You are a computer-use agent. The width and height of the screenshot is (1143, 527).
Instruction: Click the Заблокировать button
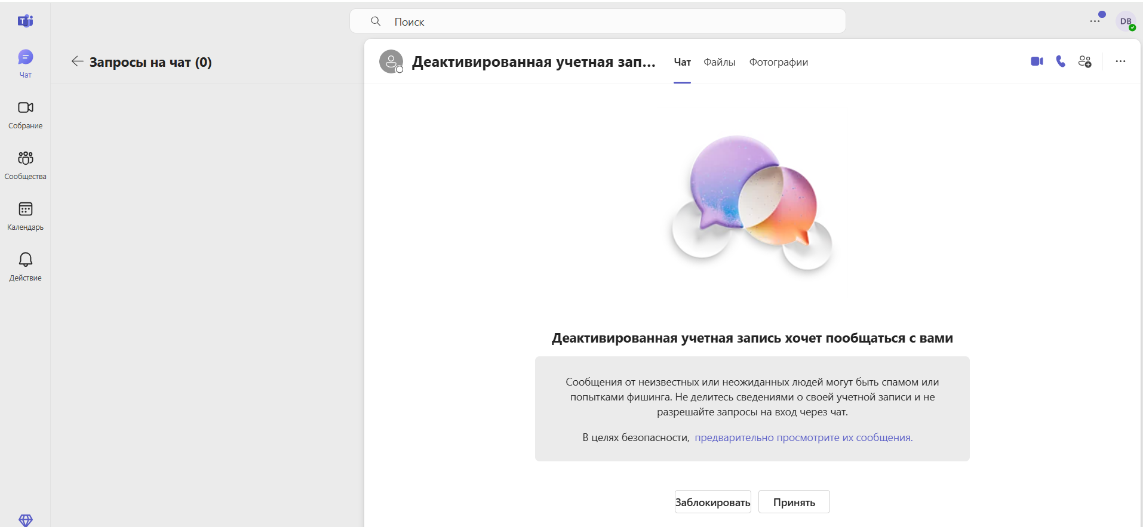point(712,502)
